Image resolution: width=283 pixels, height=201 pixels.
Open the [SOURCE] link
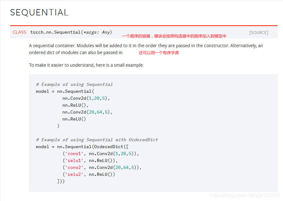(x=258, y=33)
